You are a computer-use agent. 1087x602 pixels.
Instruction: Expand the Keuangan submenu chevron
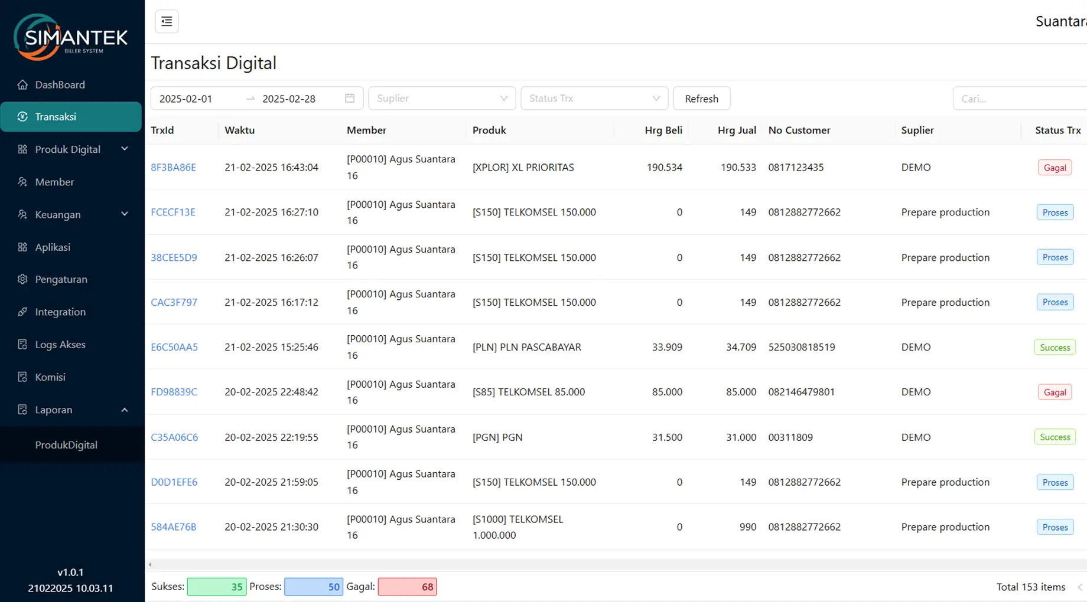125,214
